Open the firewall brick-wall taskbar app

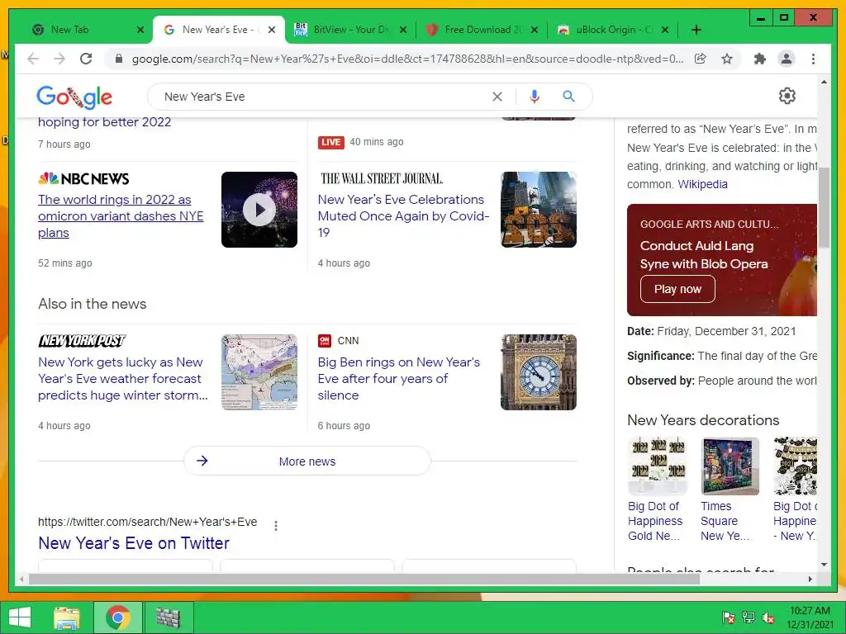click(168, 617)
